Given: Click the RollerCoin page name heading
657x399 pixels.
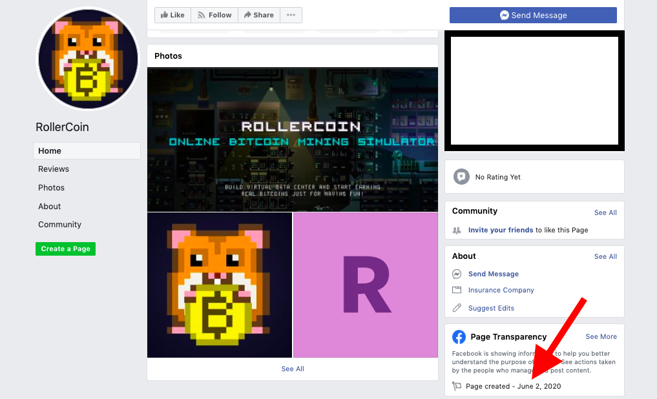Looking at the screenshot, I should pos(62,127).
